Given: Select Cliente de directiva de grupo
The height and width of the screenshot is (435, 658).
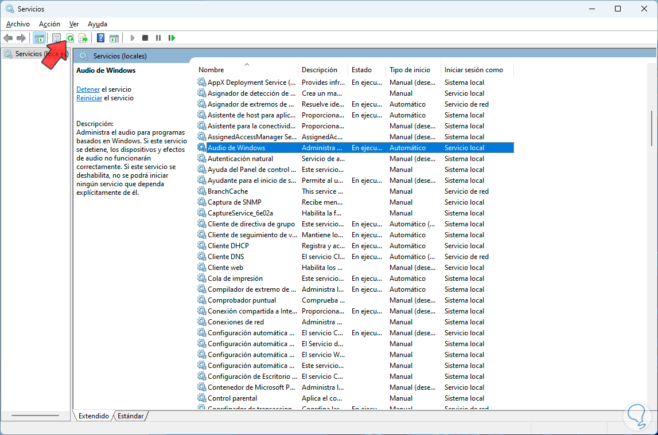Looking at the screenshot, I should (x=355, y=224).
